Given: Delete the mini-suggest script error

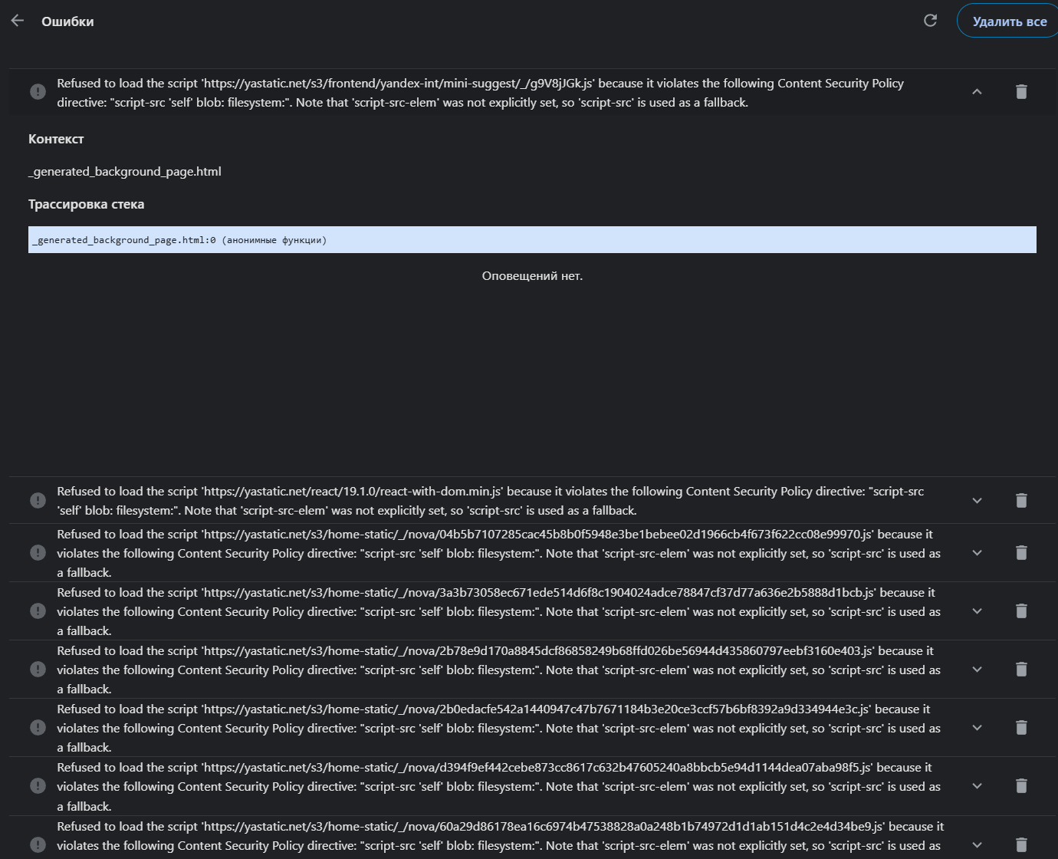Looking at the screenshot, I should pyautogui.click(x=1021, y=92).
